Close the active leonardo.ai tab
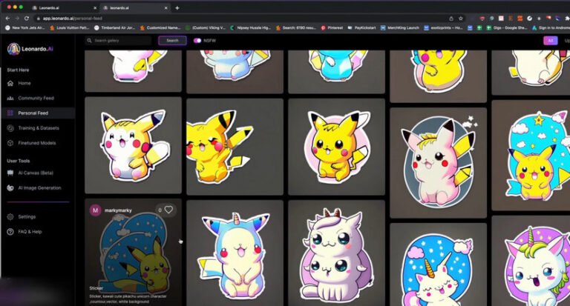The image size is (570, 306). click(166, 7)
